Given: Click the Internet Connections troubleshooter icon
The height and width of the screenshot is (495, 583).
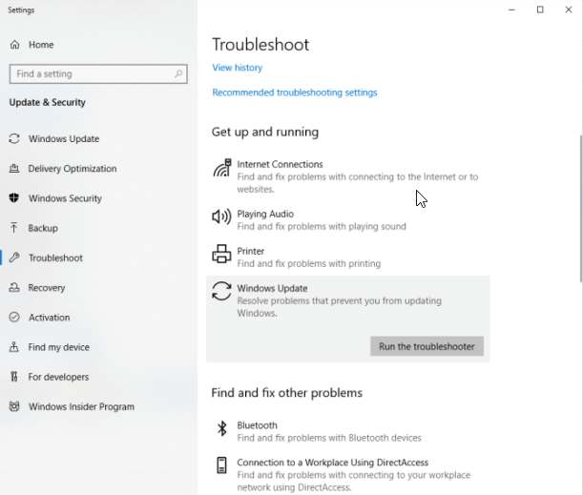Looking at the screenshot, I should pyautogui.click(x=221, y=170).
